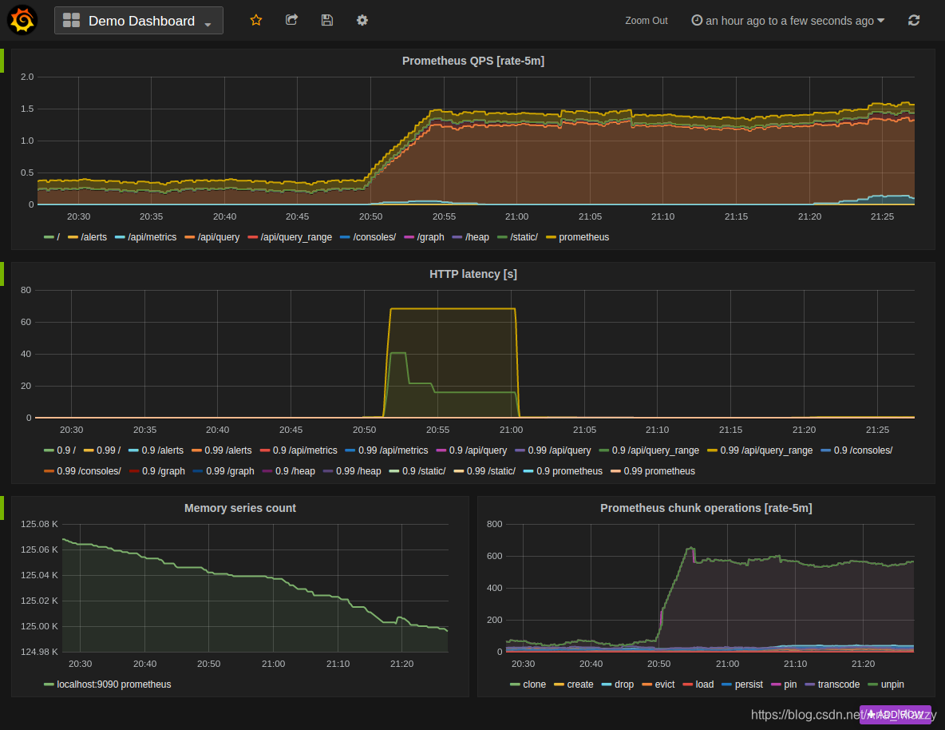Toggle /graph series in QPS legend
Screen dimensions: 945x730
(x=425, y=237)
